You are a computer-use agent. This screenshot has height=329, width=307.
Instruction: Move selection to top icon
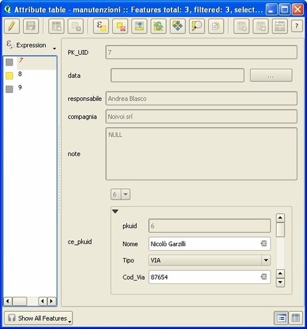pos(140,27)
